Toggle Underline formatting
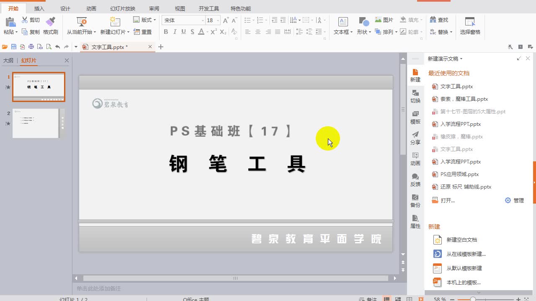This screenshot has width=536, height=301. (183, 32)
